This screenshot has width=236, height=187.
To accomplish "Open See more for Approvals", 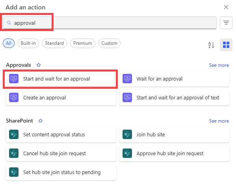I will [219, 65].
